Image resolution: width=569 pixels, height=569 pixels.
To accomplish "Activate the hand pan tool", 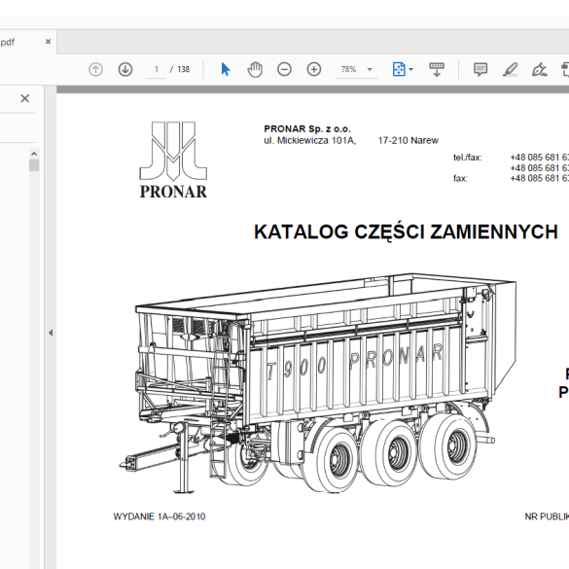I will click(x=255, y=69).
